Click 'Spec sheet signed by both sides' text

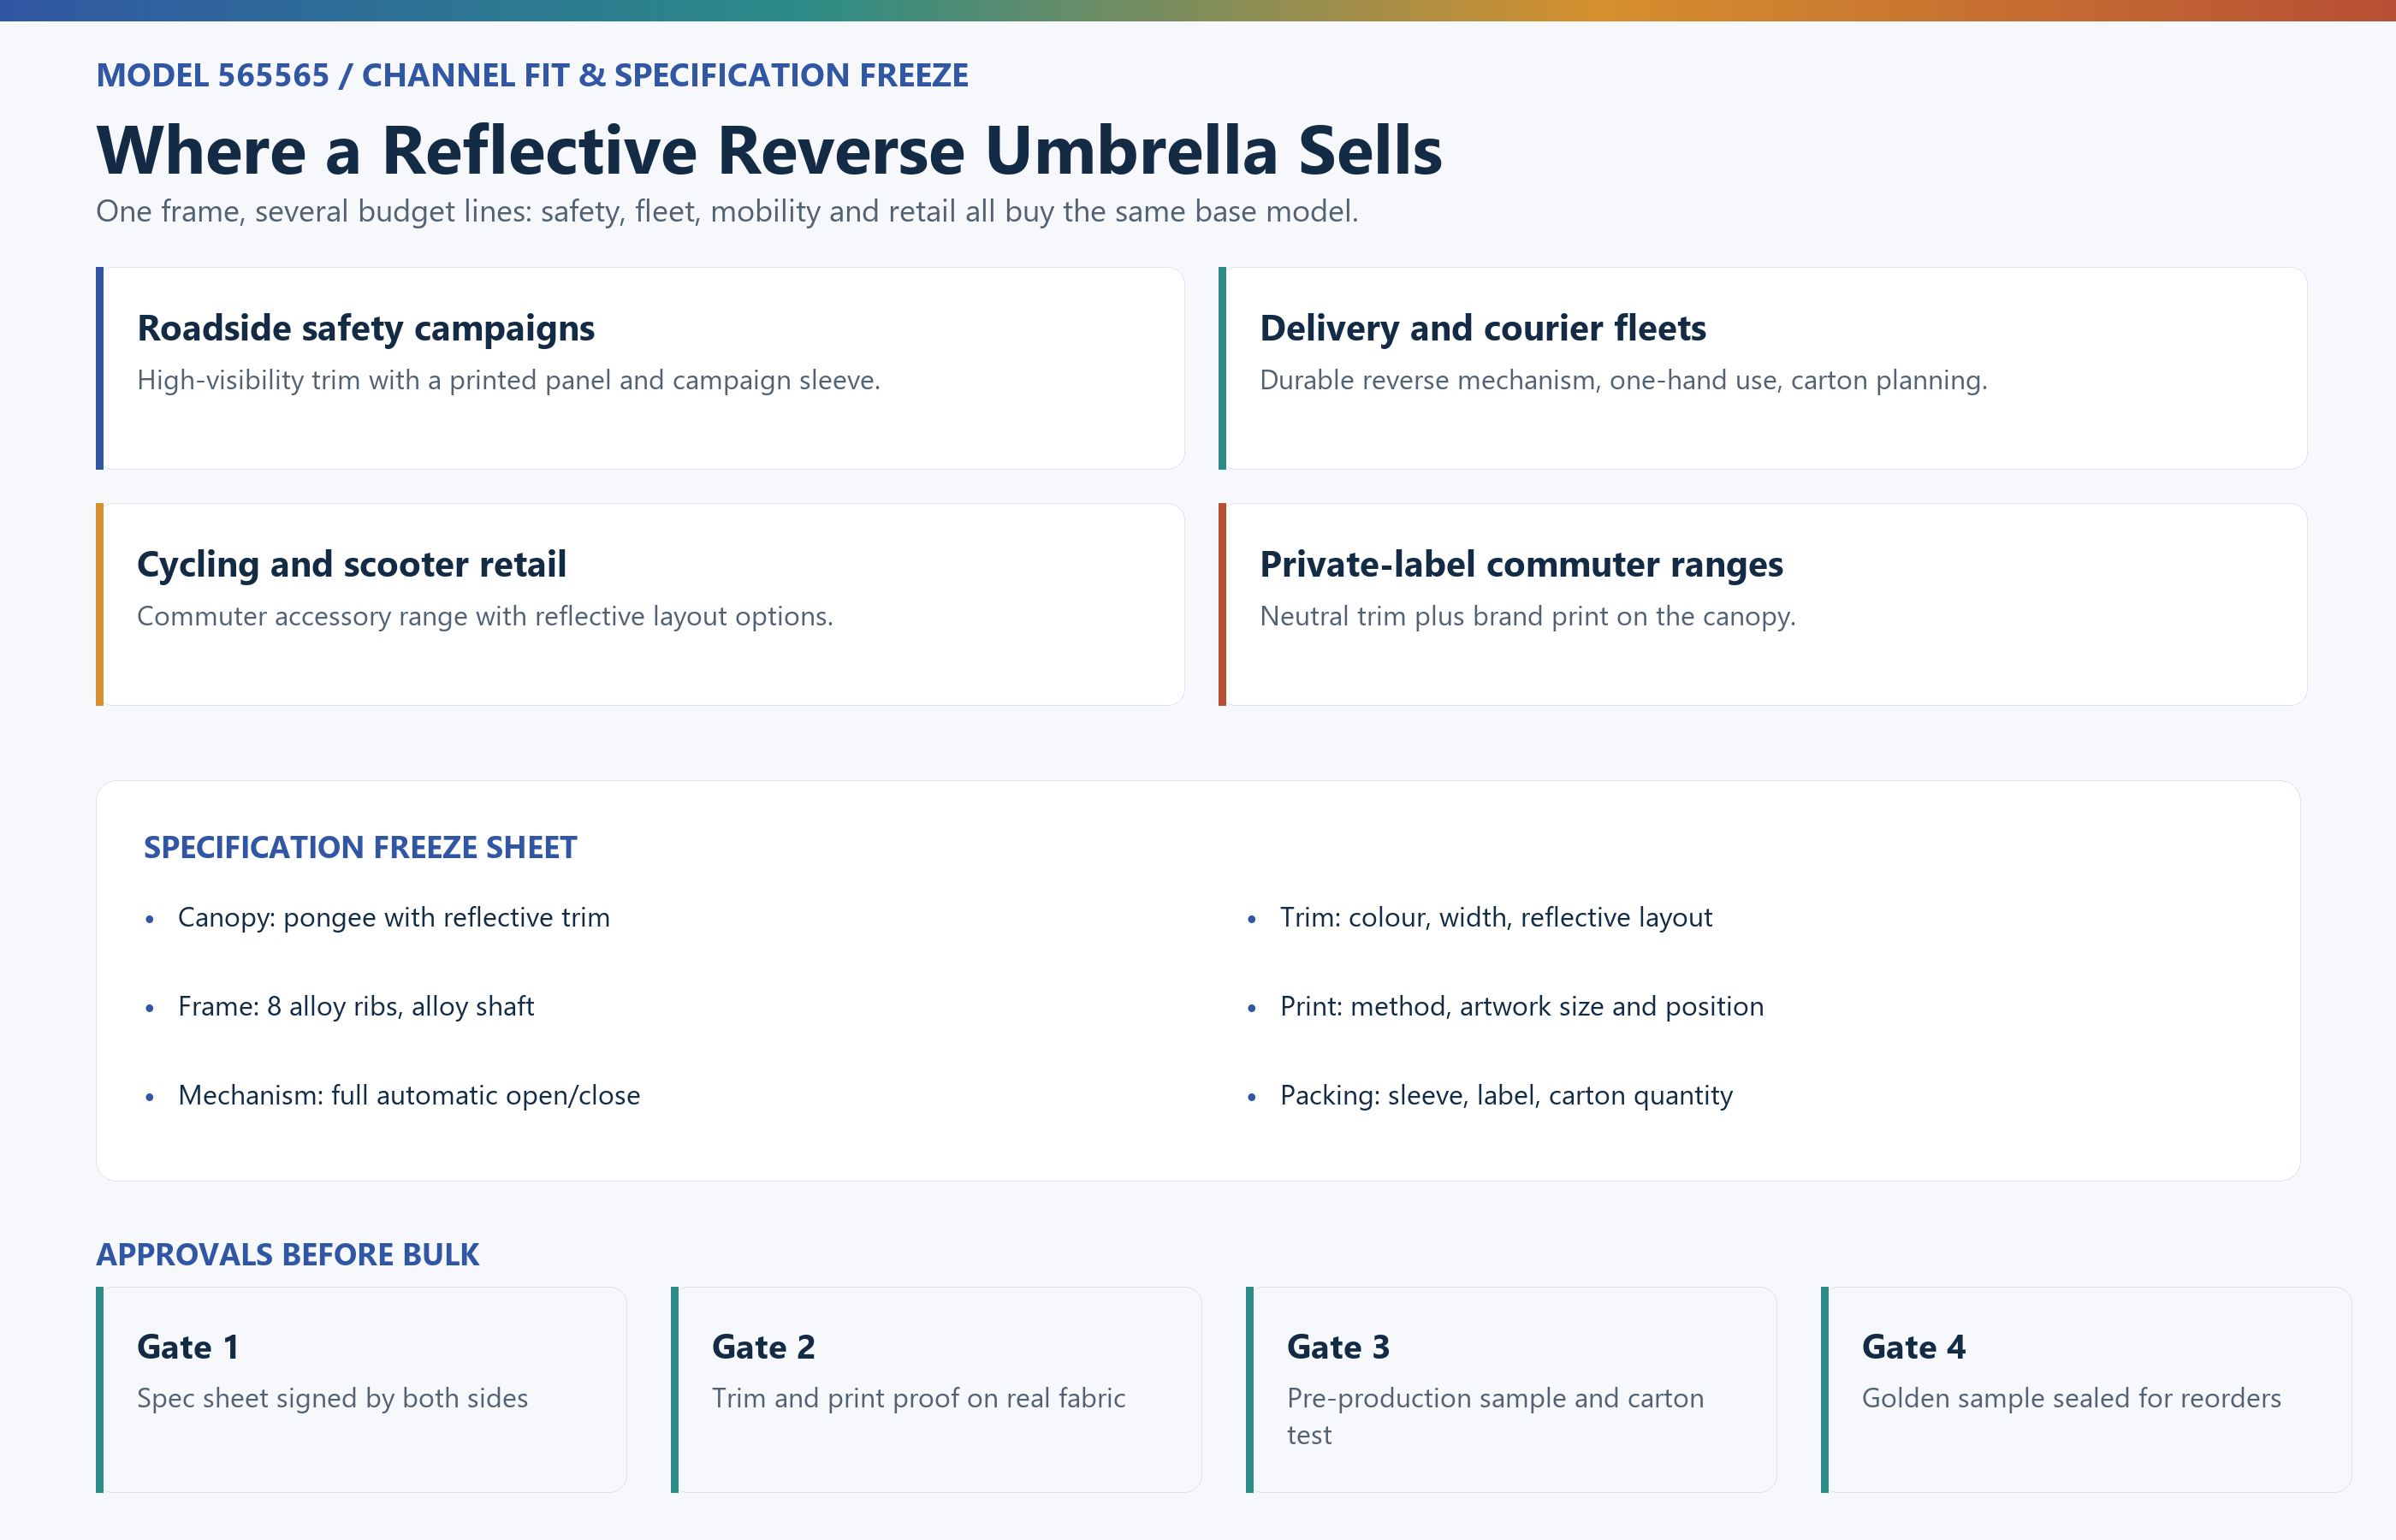point(332,1398)
